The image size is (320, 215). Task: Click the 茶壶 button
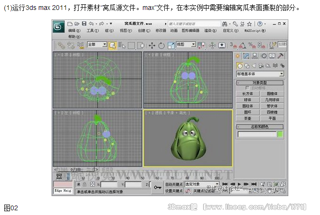(x=248, y=118)
